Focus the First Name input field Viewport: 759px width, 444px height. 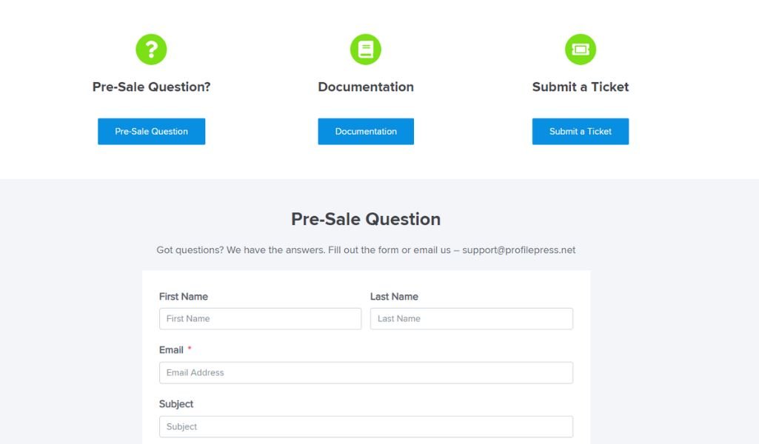(261, 319)
